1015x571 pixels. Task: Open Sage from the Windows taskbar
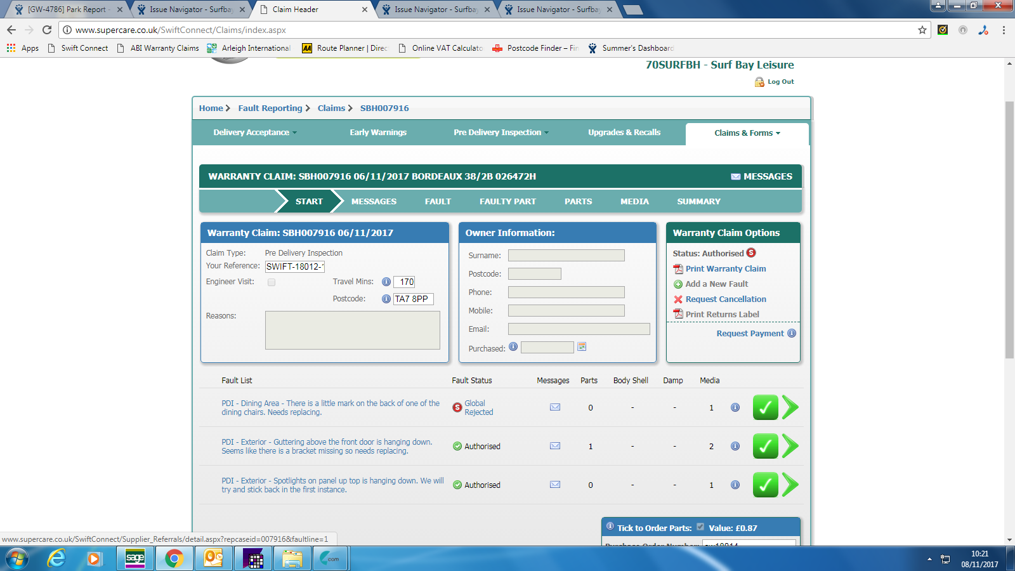[135, 558]
